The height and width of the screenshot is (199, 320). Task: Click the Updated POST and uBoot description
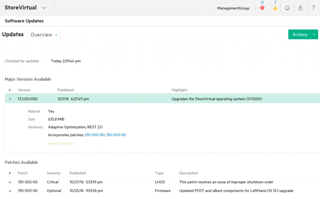236,191
